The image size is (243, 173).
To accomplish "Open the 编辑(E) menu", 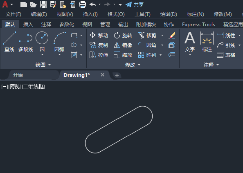I will pyautogui.click(x=39, y=14).
